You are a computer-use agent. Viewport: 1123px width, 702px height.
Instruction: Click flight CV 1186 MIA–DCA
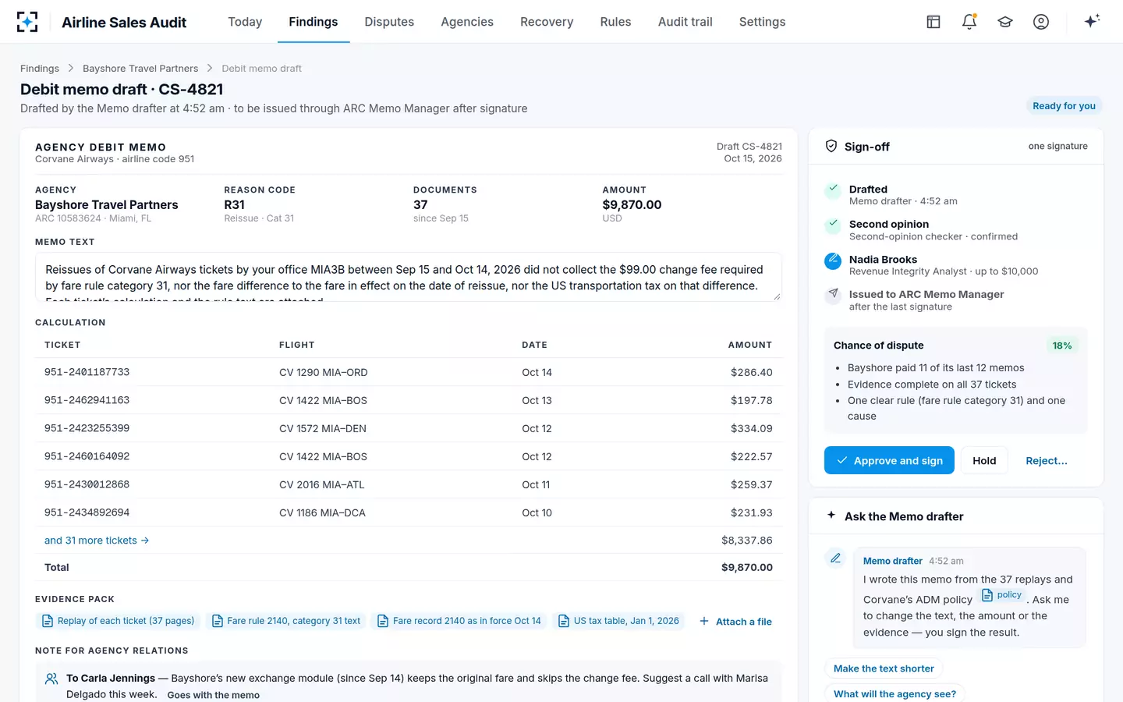pyautogui.click(x=322, y=513)
